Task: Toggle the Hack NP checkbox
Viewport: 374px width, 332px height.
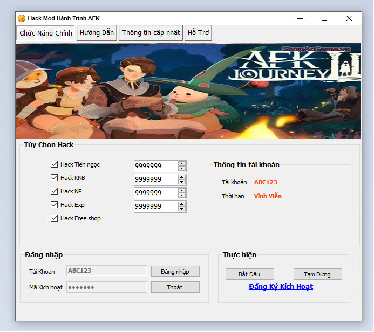Action: [54, 191]
